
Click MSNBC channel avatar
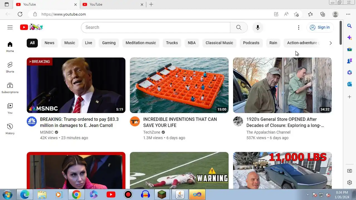32,121
